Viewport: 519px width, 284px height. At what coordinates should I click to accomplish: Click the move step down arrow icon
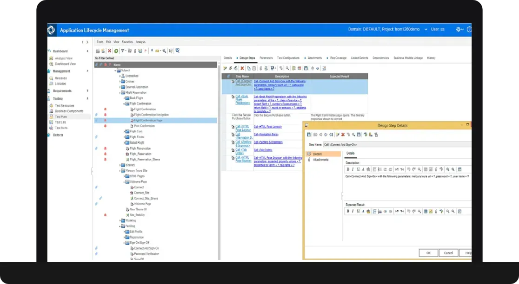318,68
